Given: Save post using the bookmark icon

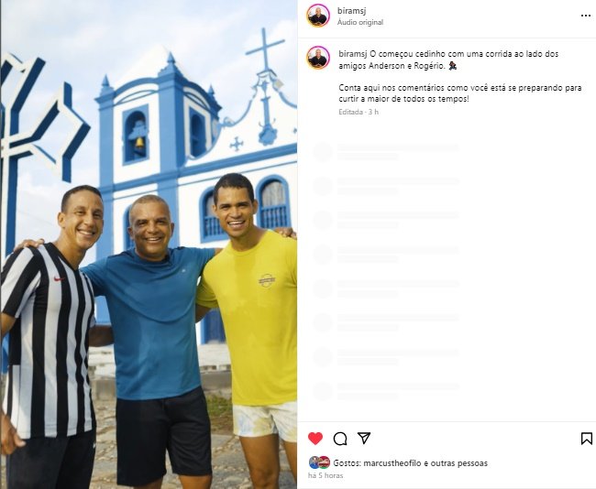Looking at the screenshot, I should click(x=587, y=439).
